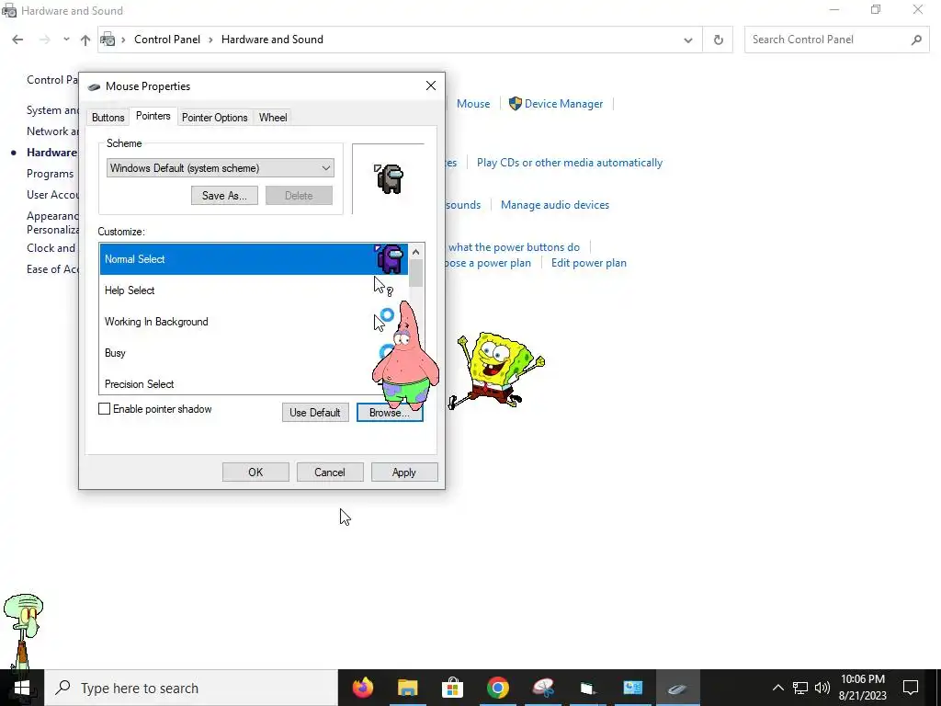This screenshot has width=941, height=706.
Task: Click the Mouse link in Hardware and Sound
Action: click(x=473, y=104)
